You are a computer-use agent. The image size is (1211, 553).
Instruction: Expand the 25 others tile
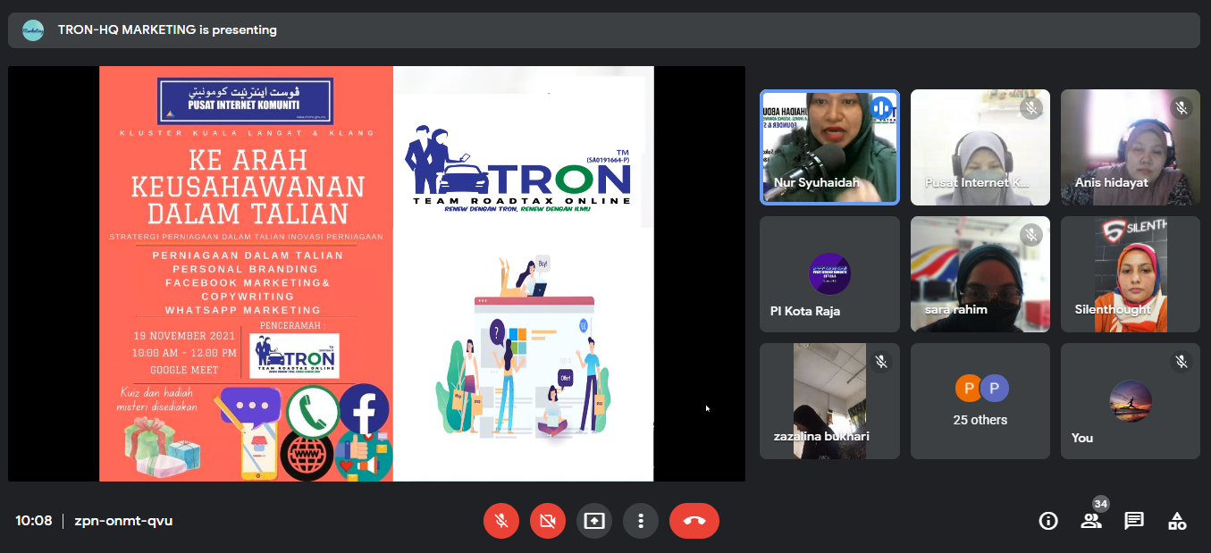(x=980, y=401)
